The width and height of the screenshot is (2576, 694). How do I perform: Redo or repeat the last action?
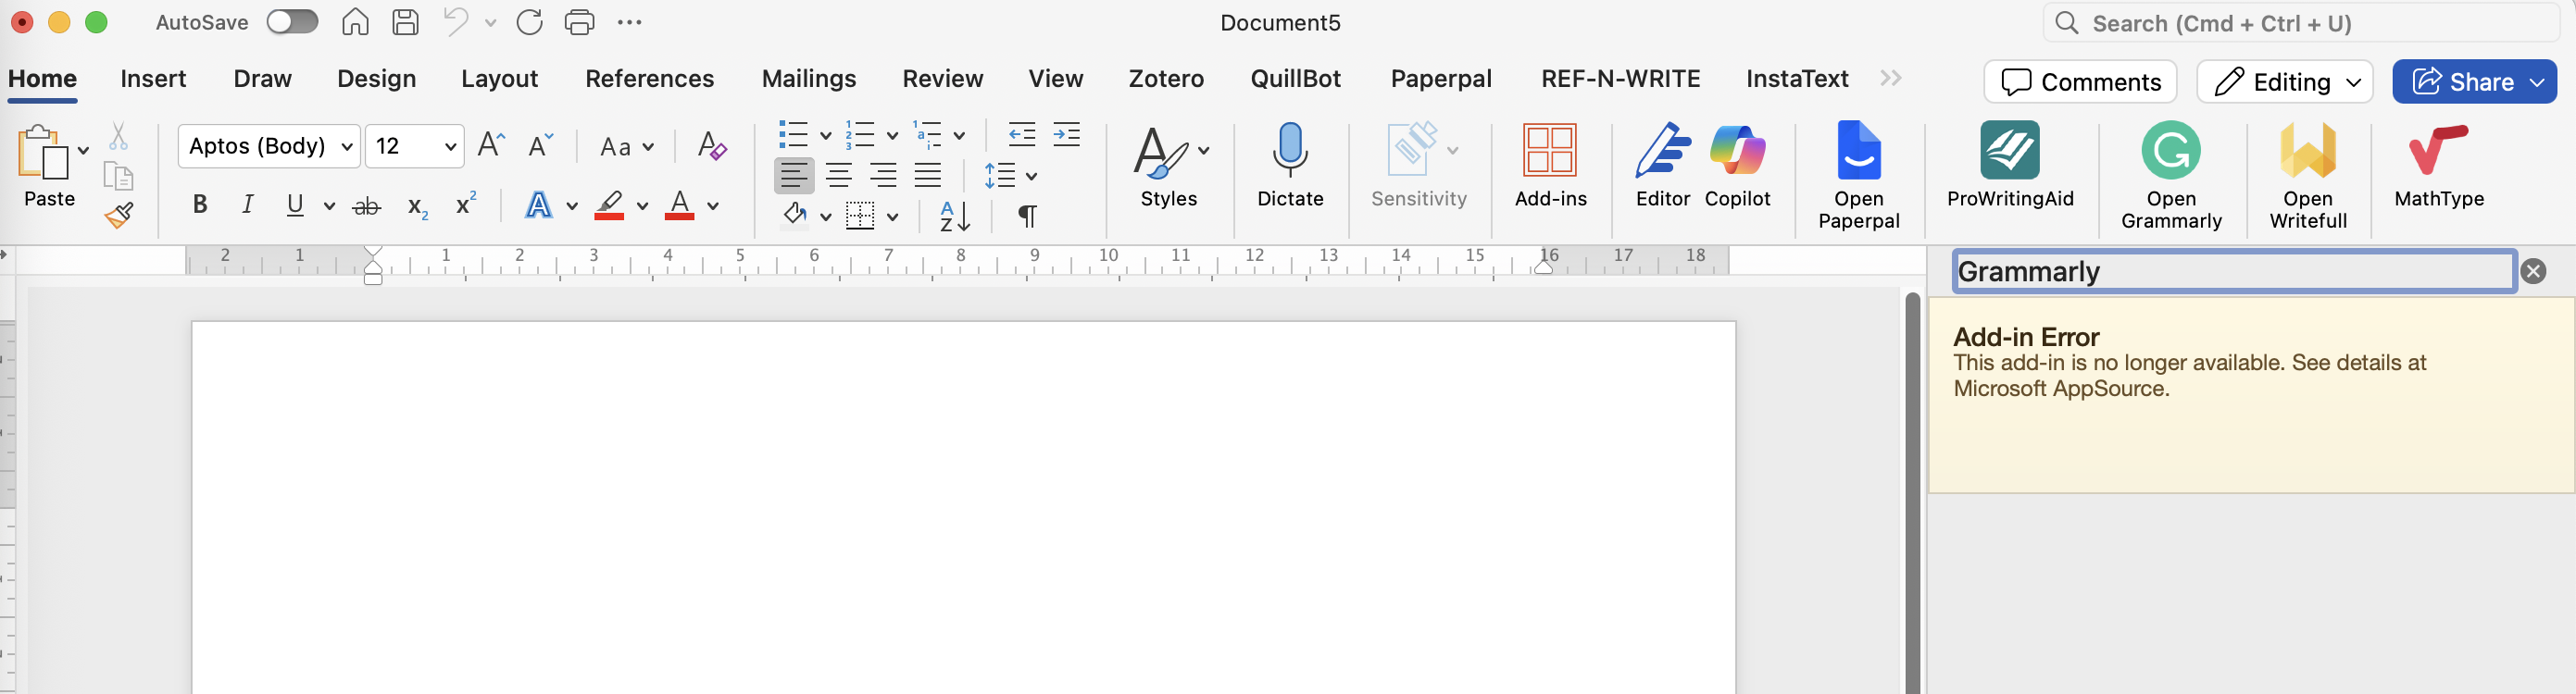click(529, 22)
